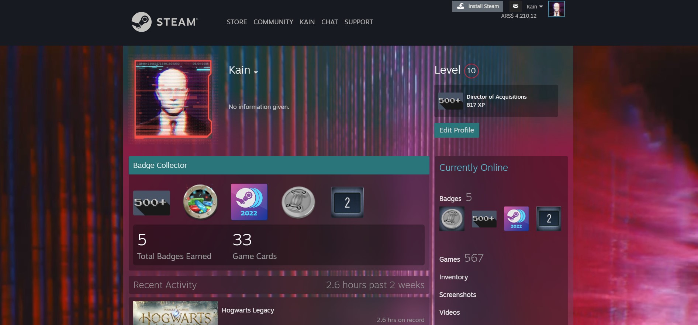
Task: Click the 33 Game Cards stat
Action: pos(255,246)
